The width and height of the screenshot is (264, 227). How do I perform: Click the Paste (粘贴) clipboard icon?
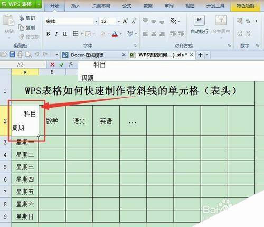click(x=8, y=21)
